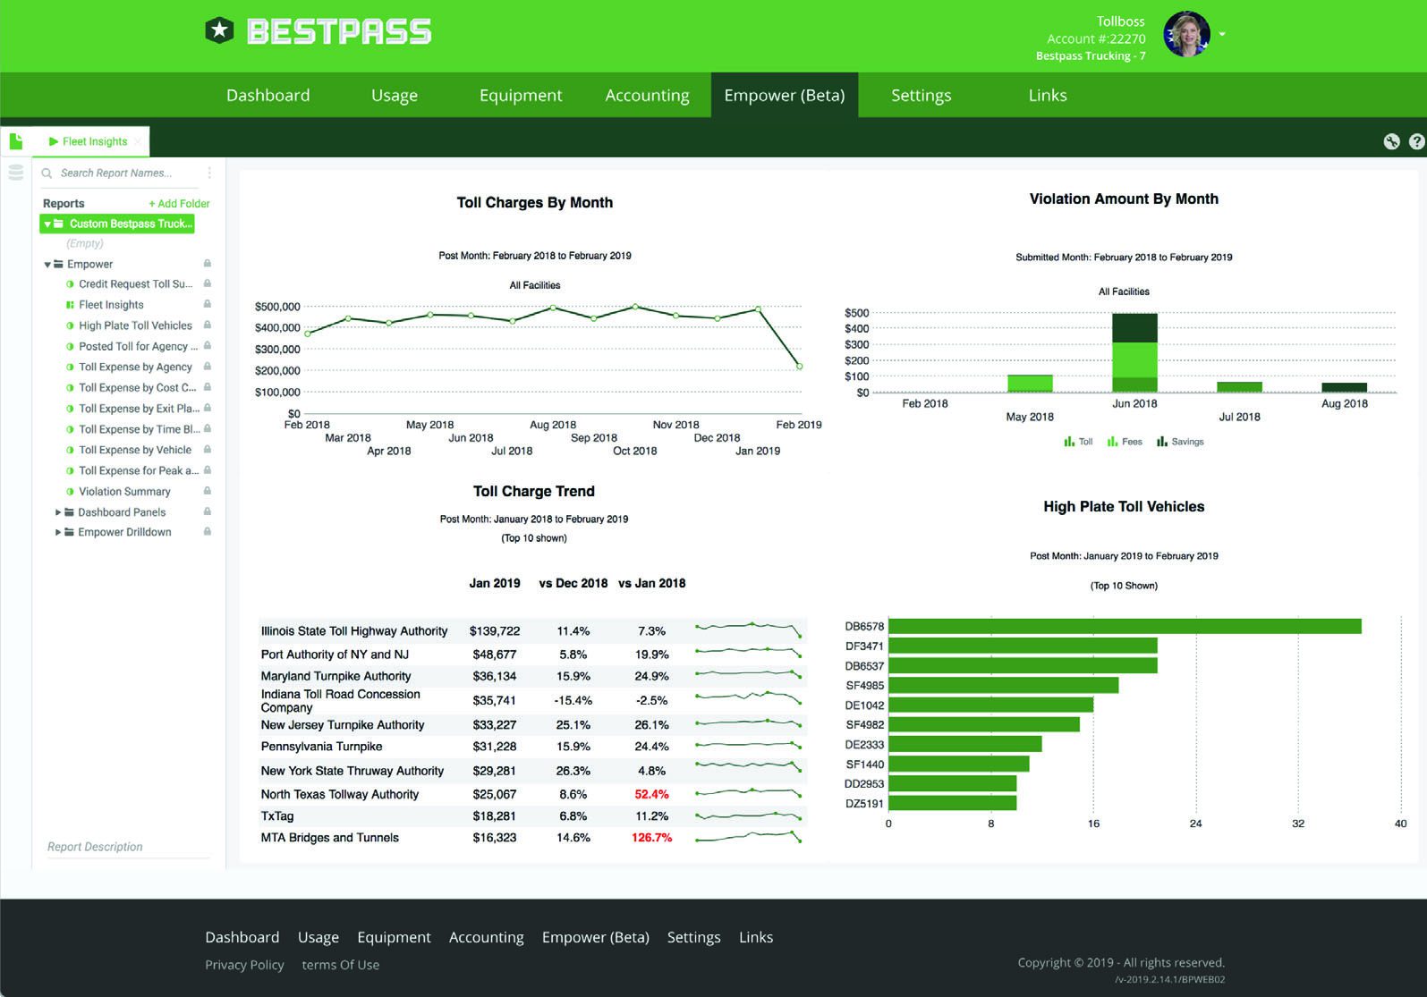This screenshot has width=1427, height=997.
Task: Open the account dropdown arrow by avatar
Action: pos(1222,35)
